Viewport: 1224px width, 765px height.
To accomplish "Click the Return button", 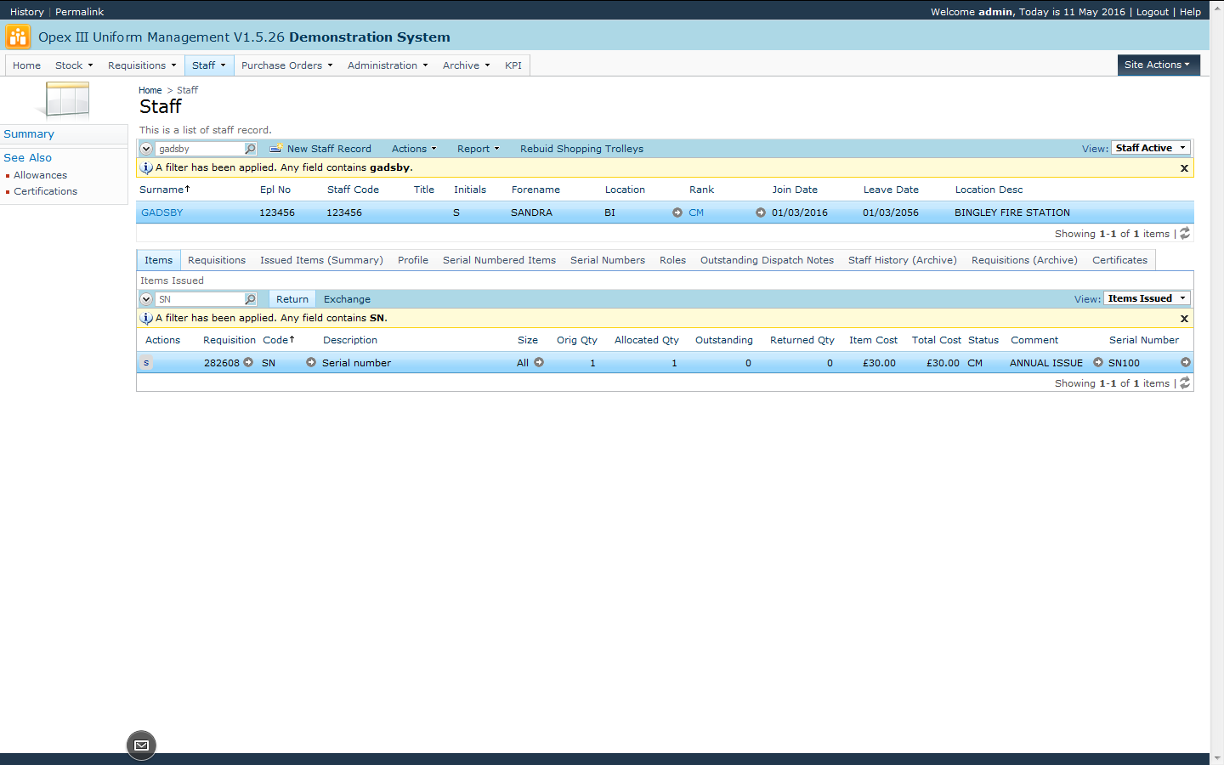I will click(292, 299).
